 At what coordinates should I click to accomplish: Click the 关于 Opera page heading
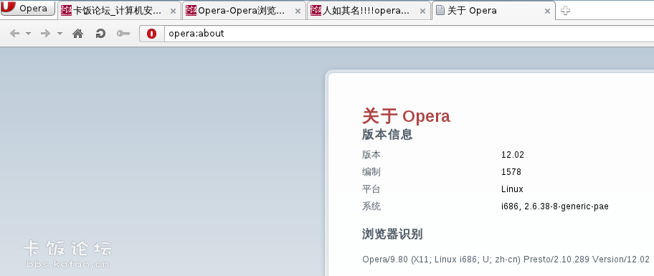click(x=407, y=116)
